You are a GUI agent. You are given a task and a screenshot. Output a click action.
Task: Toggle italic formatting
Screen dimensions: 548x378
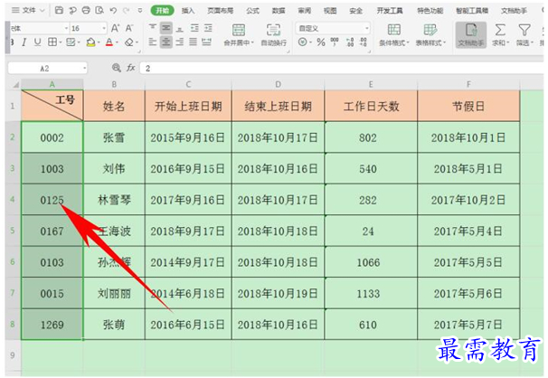click(x=24, y=43)
